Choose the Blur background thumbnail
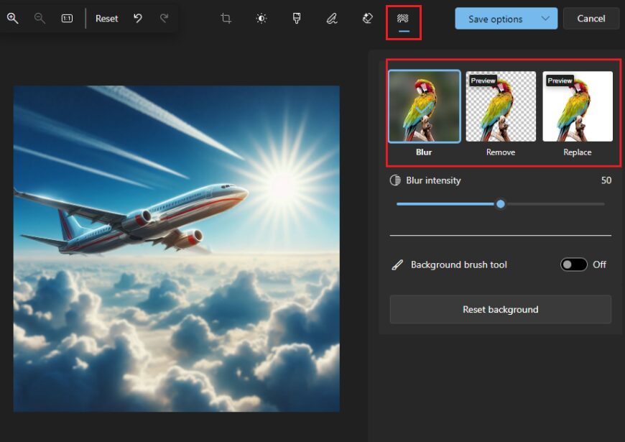The height and width of the screenshot is (442, 625). (x=424, y=106)
